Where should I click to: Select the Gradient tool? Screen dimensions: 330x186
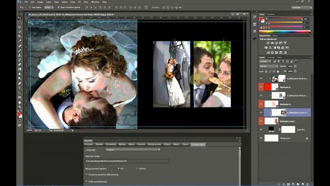[20, 69]
